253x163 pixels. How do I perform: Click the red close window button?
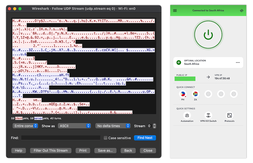(x=10, y=9)
